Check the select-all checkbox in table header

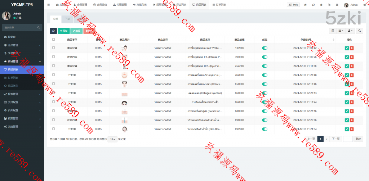54,40
